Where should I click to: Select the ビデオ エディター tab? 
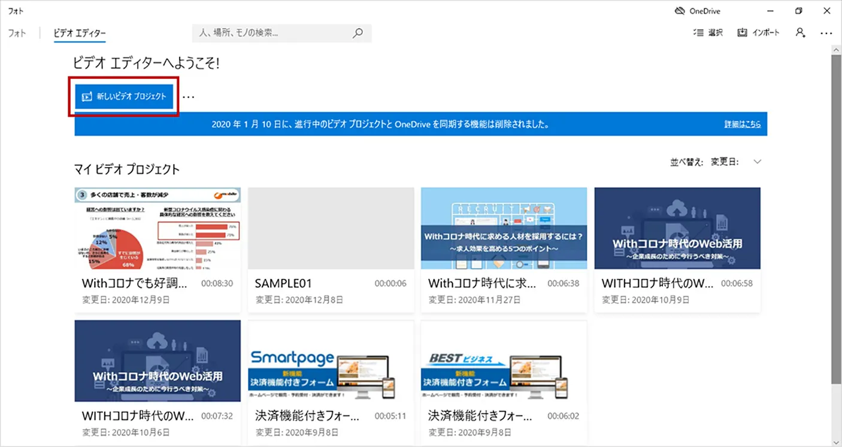[x=79, y=33]
